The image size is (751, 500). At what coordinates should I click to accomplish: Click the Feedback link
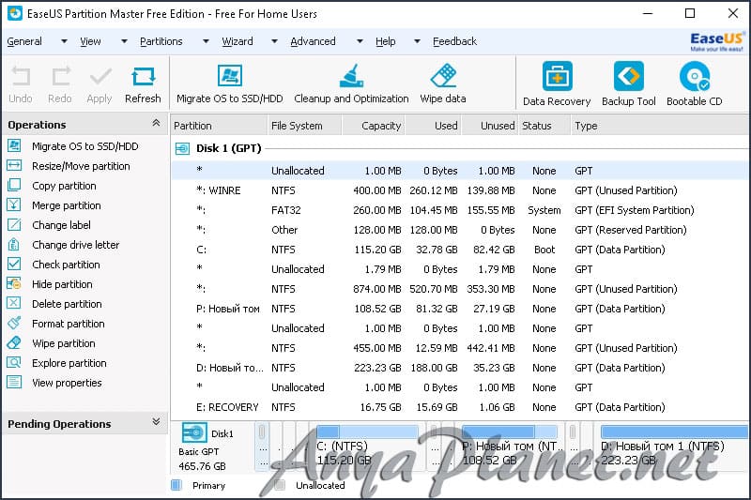[x=454, y=41]
